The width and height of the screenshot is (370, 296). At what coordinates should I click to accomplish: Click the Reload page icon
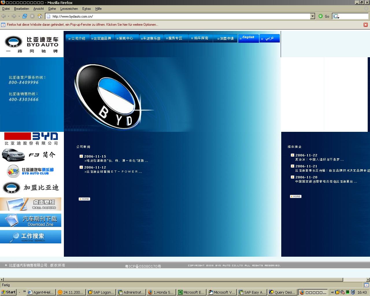pos(25,16)
